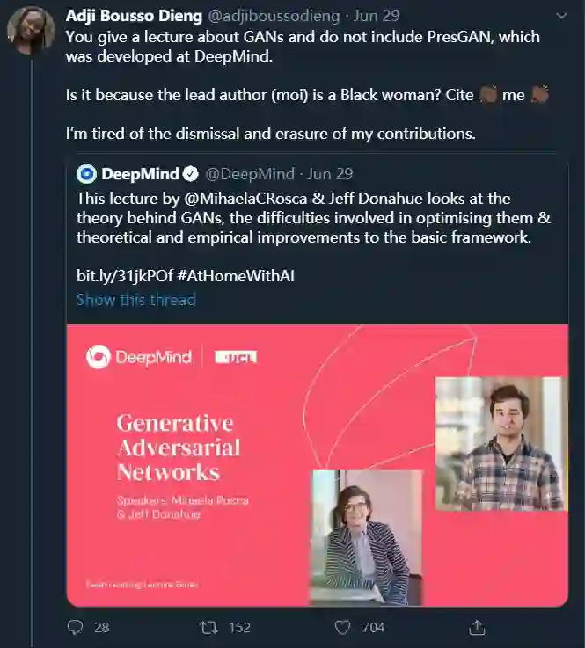Open Adji Bousso Dieng's profile picture
585x648 pixels.
31,33
